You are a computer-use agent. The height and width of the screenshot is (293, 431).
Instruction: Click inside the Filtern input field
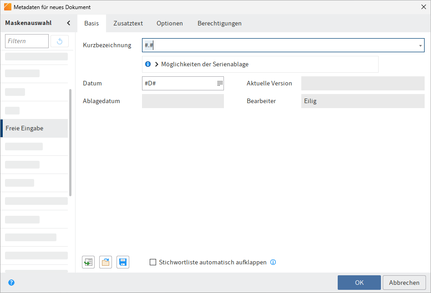point(26,41)
